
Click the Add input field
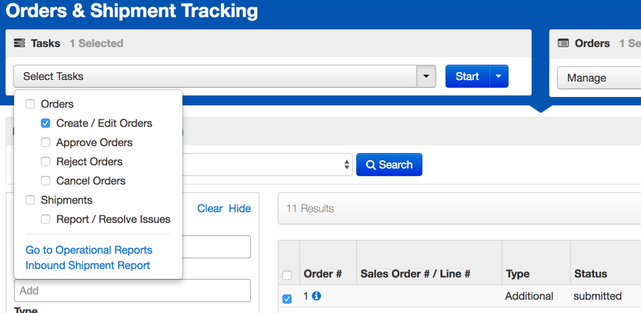(x=132, y=291)
